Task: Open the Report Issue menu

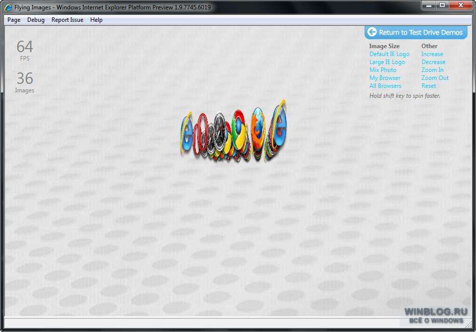Action: [x=67, y=20]
